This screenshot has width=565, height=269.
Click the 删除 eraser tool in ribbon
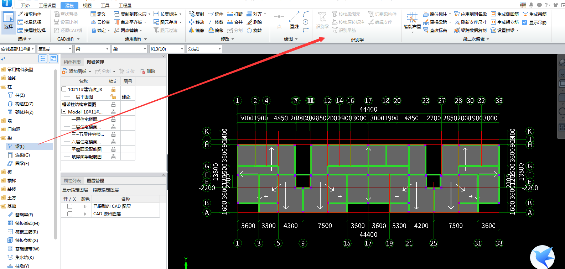pyautogui.click(x=254, y=22)
